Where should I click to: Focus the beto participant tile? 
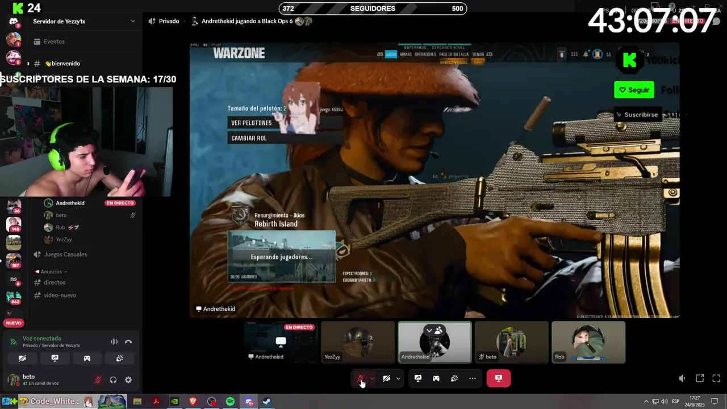click(x=512, y=342)
